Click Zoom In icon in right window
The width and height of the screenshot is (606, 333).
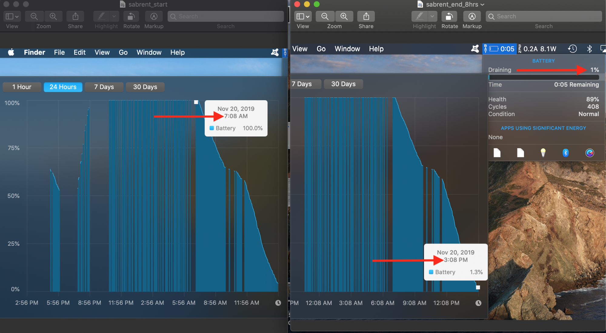(x=344, y=16)
